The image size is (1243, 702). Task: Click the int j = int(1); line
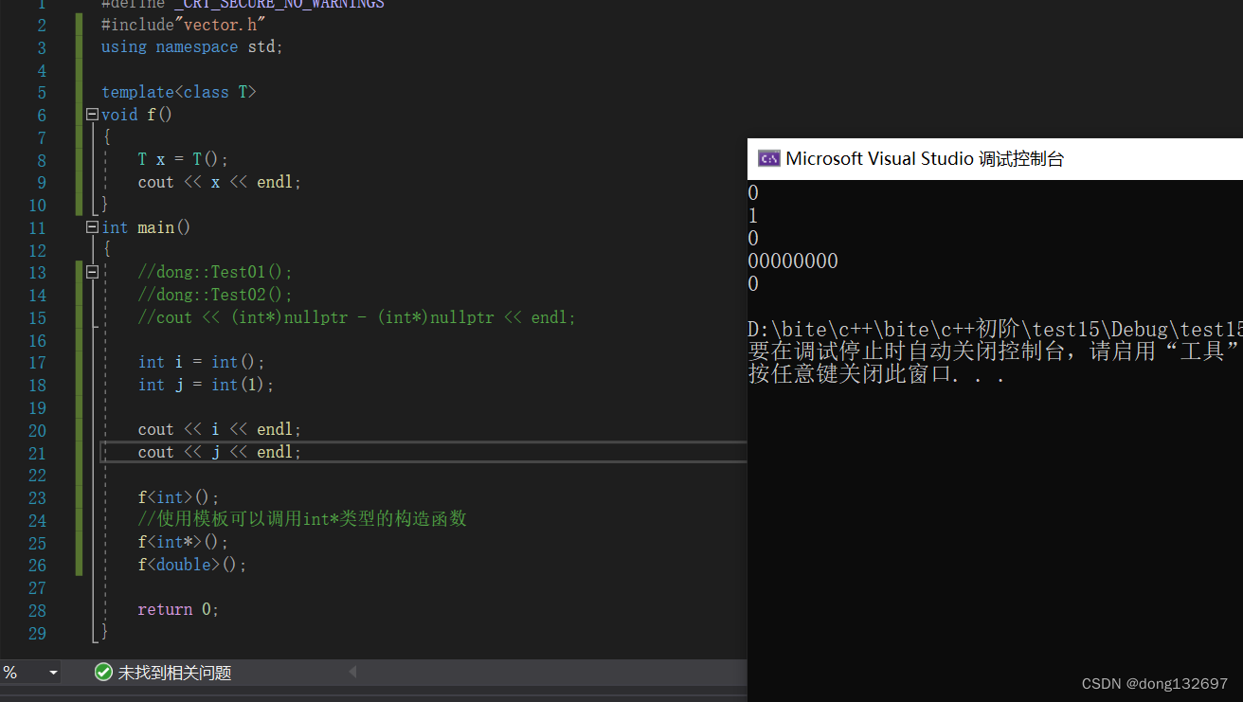pyautogui.click(x=206, y=385)
